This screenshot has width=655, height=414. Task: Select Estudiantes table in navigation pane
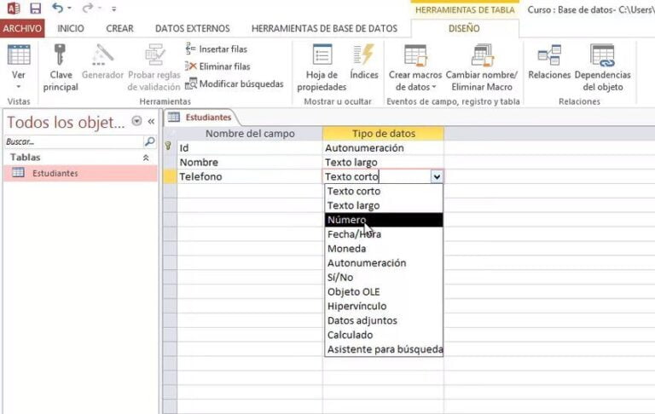[81, 173]
